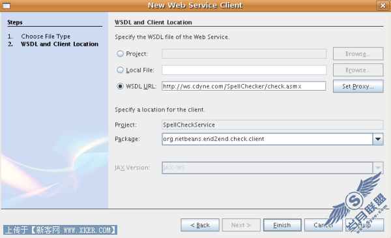This screenshot has height=238, width=391.
Task: Select the WSDL URL radio button
Action: pyautogui.click(x=120, y=86)
